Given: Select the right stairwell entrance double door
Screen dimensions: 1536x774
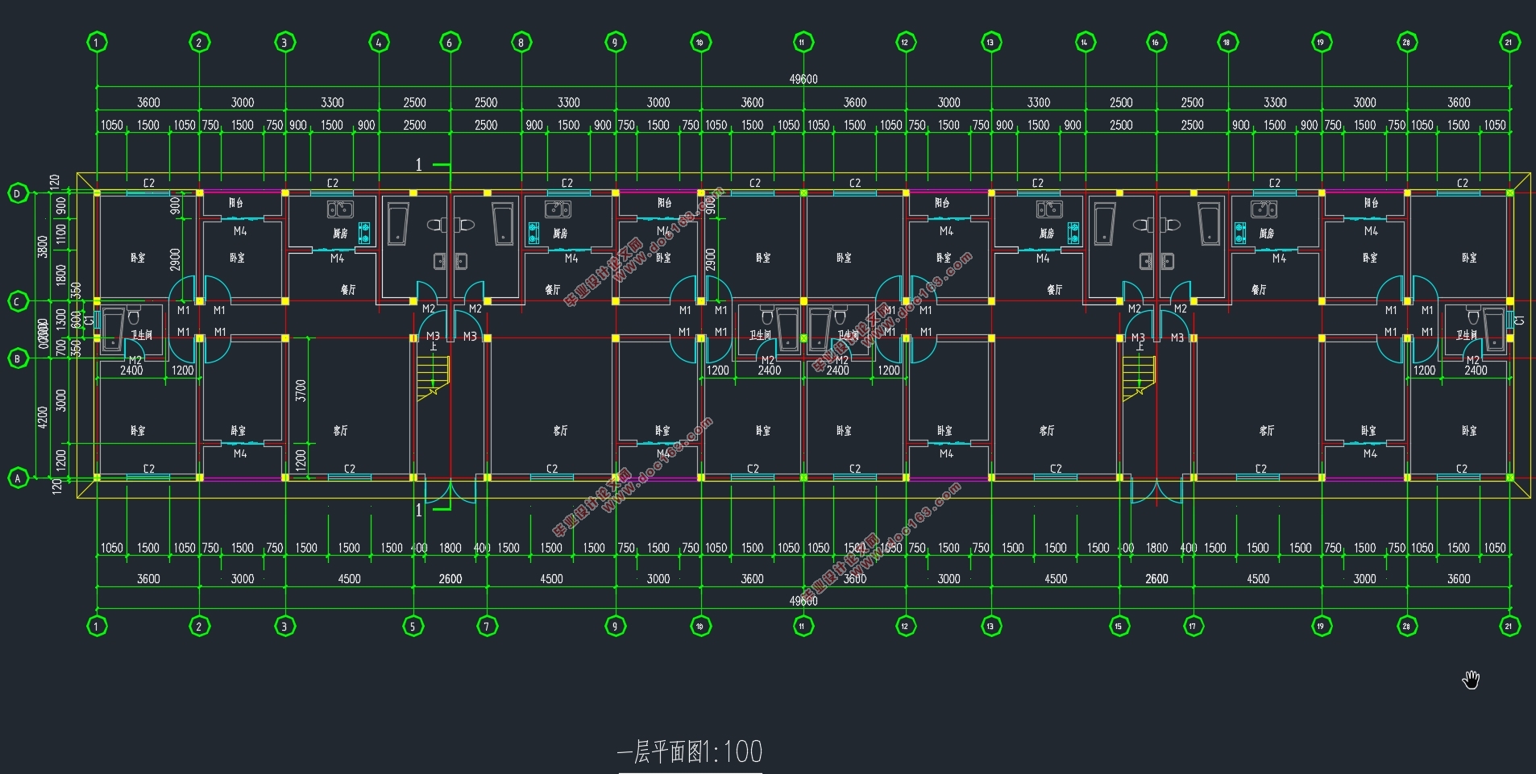Looking at the screenshot, I should [1156, 491].
